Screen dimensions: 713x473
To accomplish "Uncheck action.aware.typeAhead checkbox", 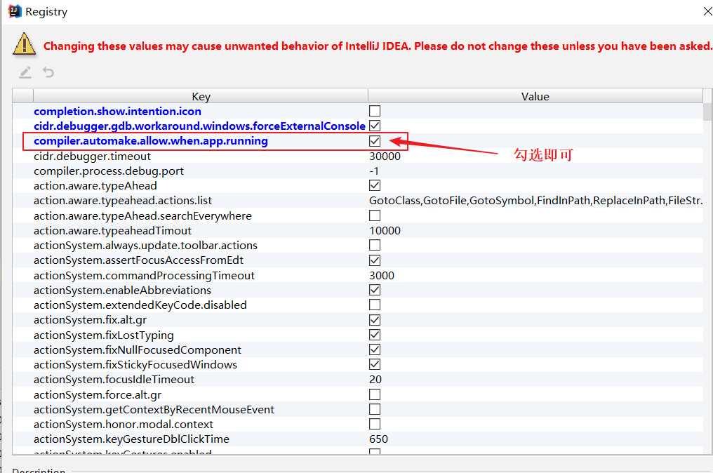I will [375, 185].
